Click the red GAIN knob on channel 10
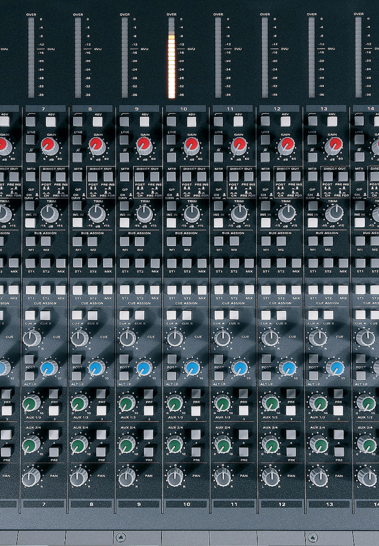 (191, 145)
